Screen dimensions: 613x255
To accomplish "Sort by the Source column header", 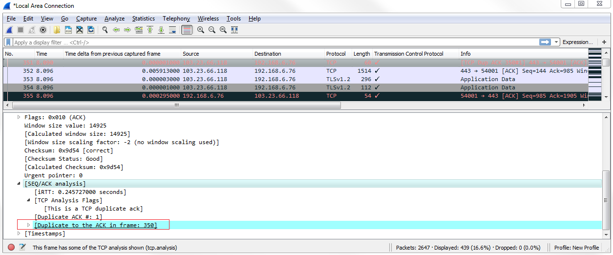I will click(x=216, y=54).
